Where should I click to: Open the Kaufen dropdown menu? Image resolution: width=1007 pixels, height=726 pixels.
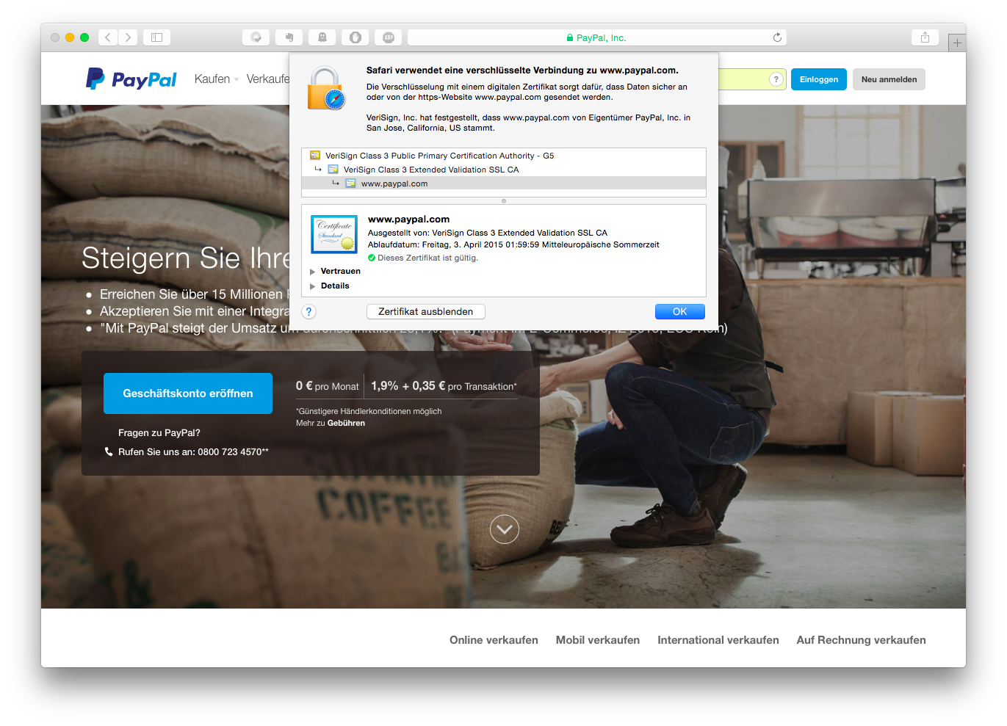pyautogui.click(x=217, y=79)
